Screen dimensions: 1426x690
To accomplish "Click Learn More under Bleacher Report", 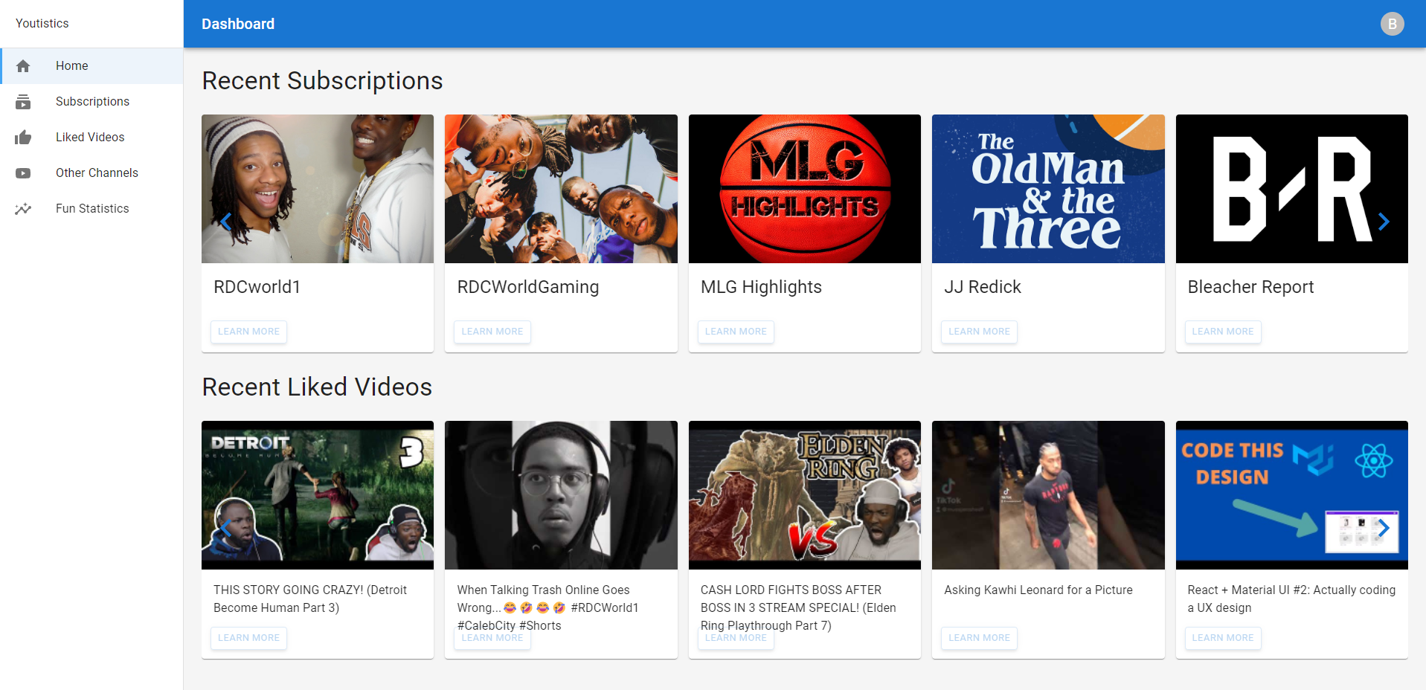I will (1222, 332).
